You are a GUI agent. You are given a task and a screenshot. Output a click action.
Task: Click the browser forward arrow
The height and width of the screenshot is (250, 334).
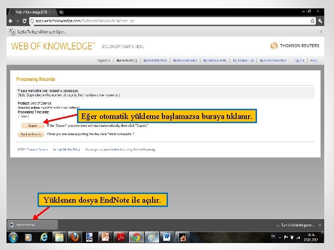pyautogui.click(x=18, y=21)
